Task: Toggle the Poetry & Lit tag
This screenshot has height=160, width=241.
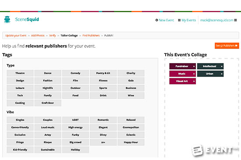Action: tap(103, 73)
